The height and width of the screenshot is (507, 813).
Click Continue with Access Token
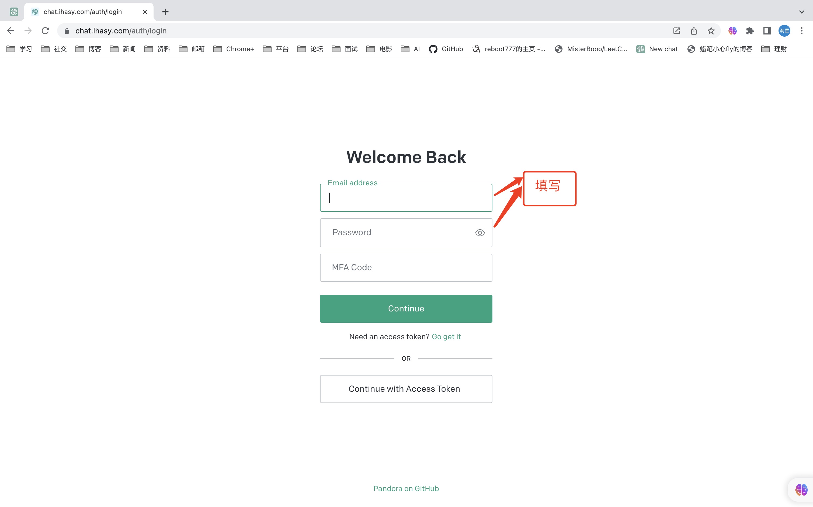coord(406,389)
